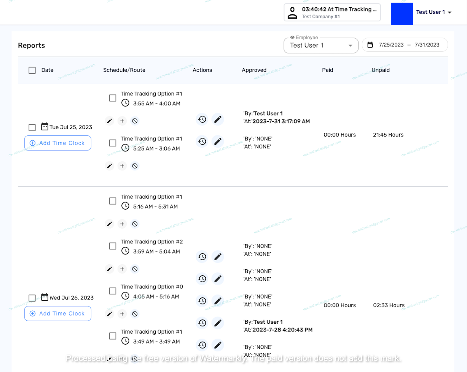Edit the approval dated 2023-7-28 4:20:43 PM
Viewport: 467px width, 372px height.
click(x=218, y=323)
